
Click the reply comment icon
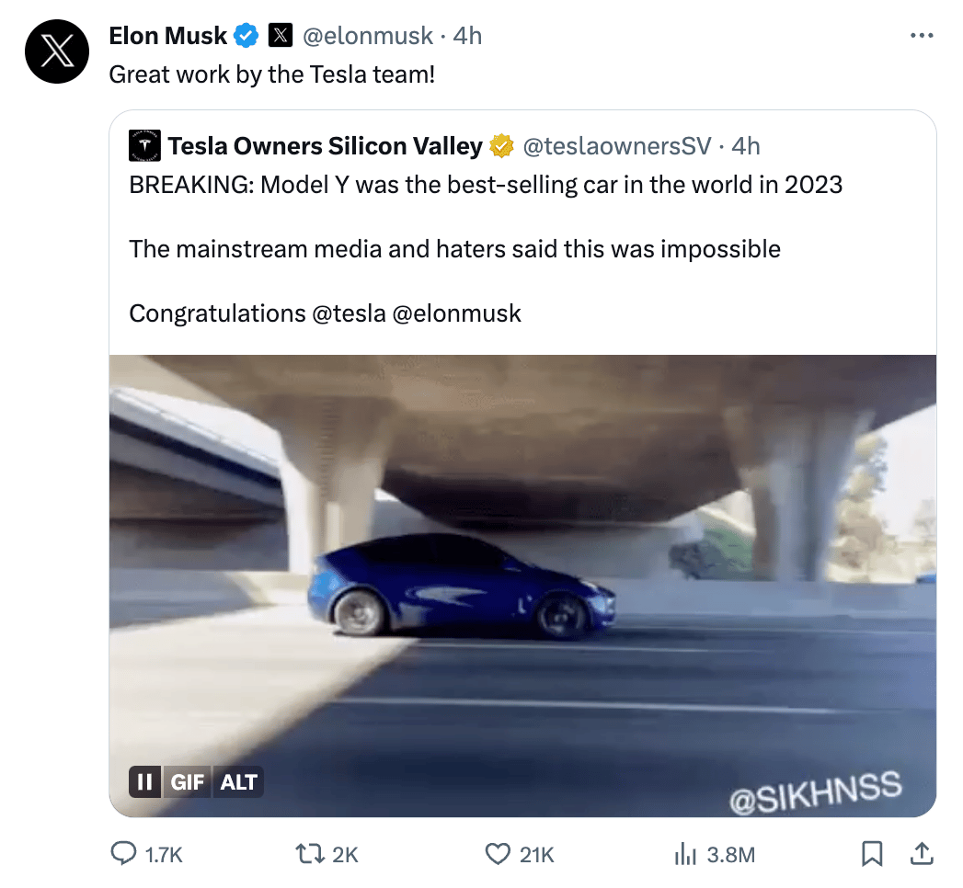tap(124, 854)
